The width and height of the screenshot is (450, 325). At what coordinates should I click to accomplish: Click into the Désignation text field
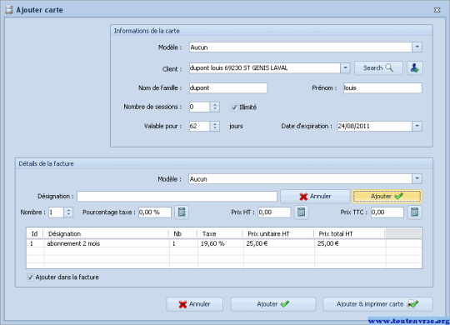coord(177,197)
